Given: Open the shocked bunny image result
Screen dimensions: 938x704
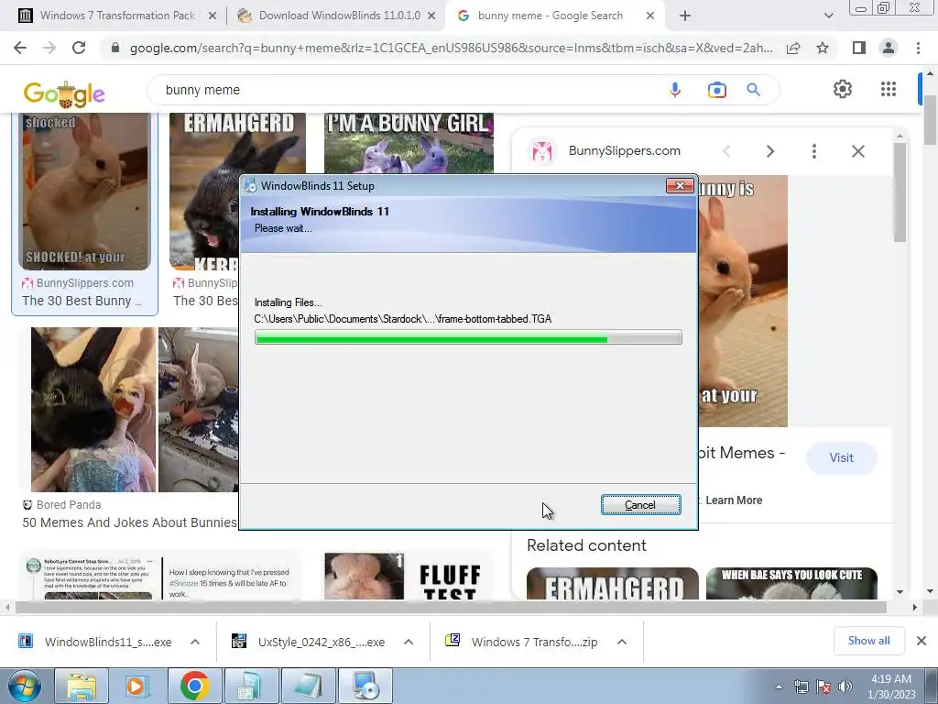Looking at the screenshot, I should point(85,192).
